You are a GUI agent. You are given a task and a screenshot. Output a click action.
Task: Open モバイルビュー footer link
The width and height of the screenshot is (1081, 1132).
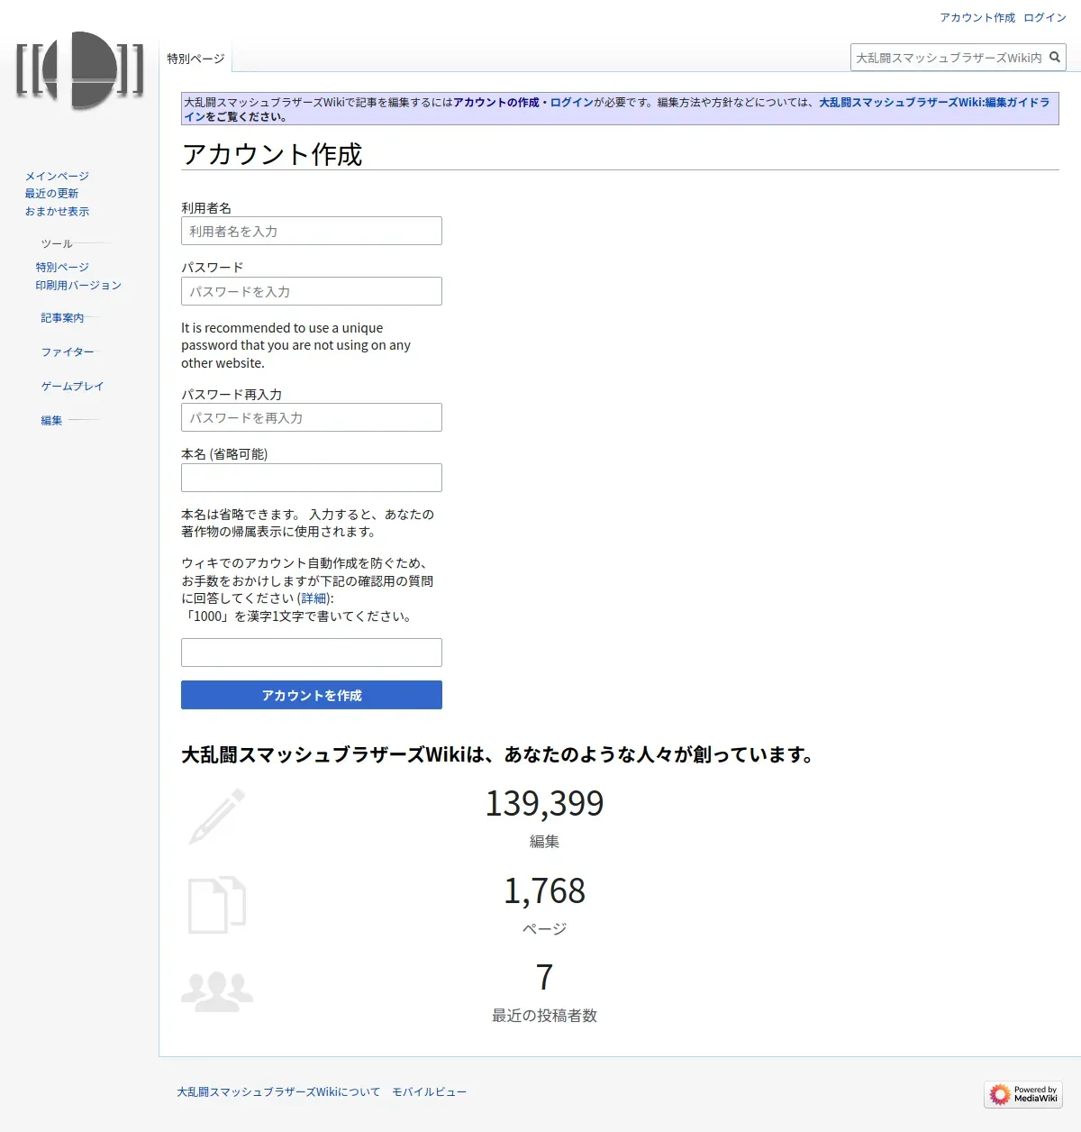point(429,1091)
